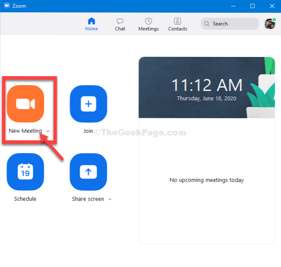281x267 pixels.
Task: Open the Schedule calendar icon
Action: (25, 172)
